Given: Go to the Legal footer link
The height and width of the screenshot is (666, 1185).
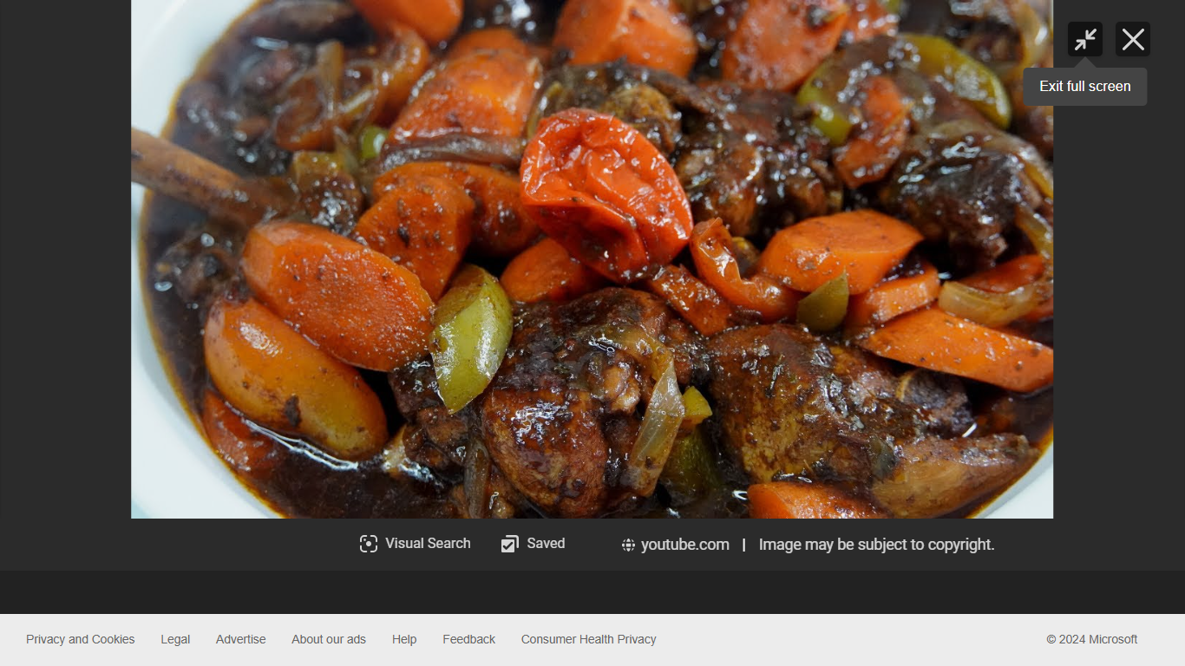Looking at the screenshot, I should click(x=175, y=639).
